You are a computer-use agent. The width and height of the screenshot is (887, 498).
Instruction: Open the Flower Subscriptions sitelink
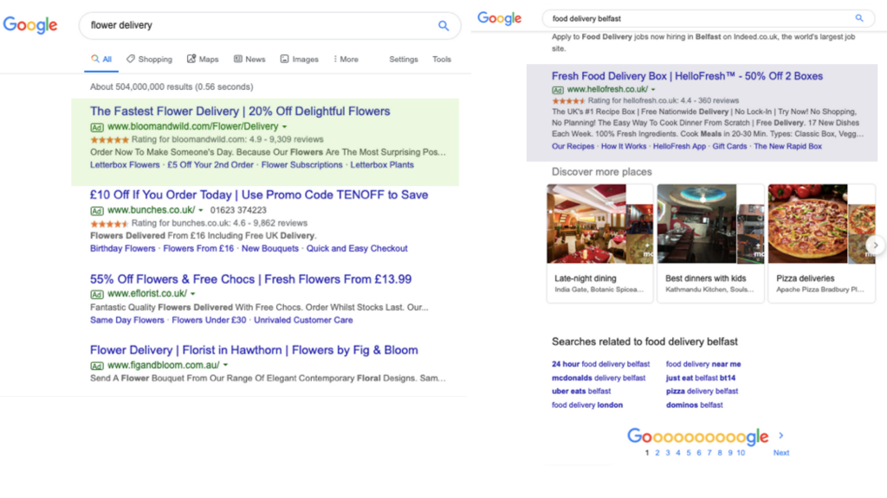pos(301,166)
